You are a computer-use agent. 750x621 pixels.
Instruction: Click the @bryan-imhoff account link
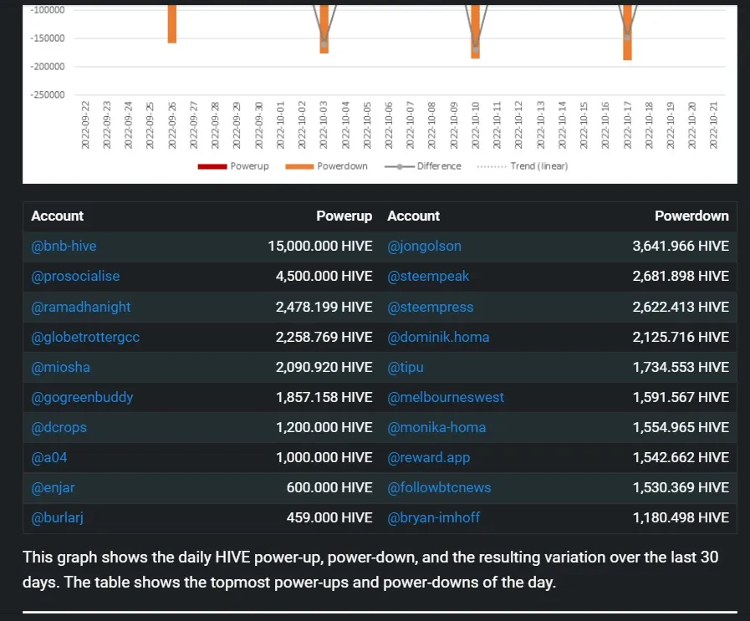pyautogui.click(x=434, y=517)
